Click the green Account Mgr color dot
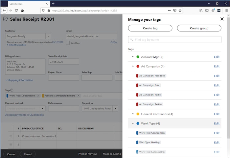Viewport: 230px width, 158px height. pyautogui.click(x=138, y=57)
